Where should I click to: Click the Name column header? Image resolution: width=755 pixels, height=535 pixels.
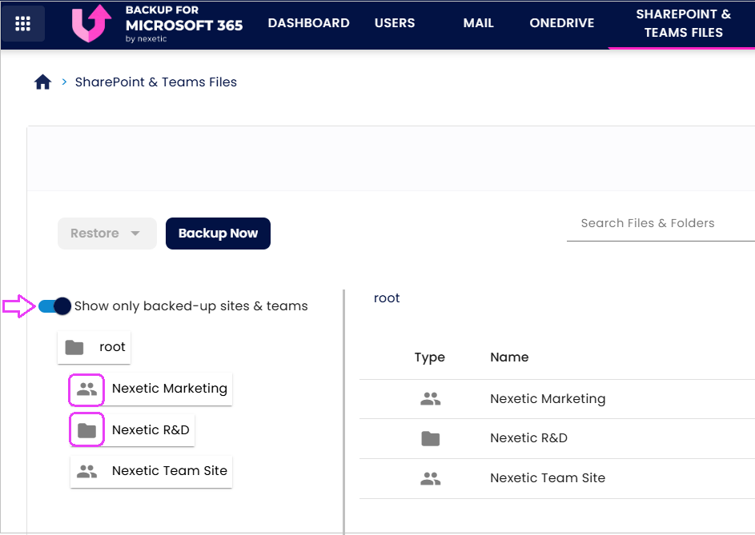tap(509, 357)
